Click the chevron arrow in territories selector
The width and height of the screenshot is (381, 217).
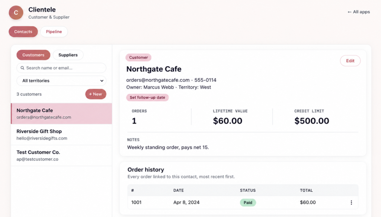pyautogui.click(x=102, y=81)
